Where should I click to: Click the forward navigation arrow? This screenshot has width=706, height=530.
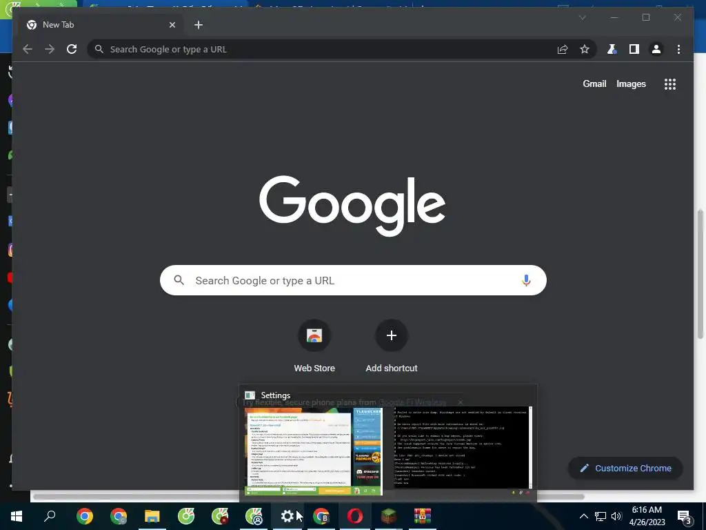[50, 49]
